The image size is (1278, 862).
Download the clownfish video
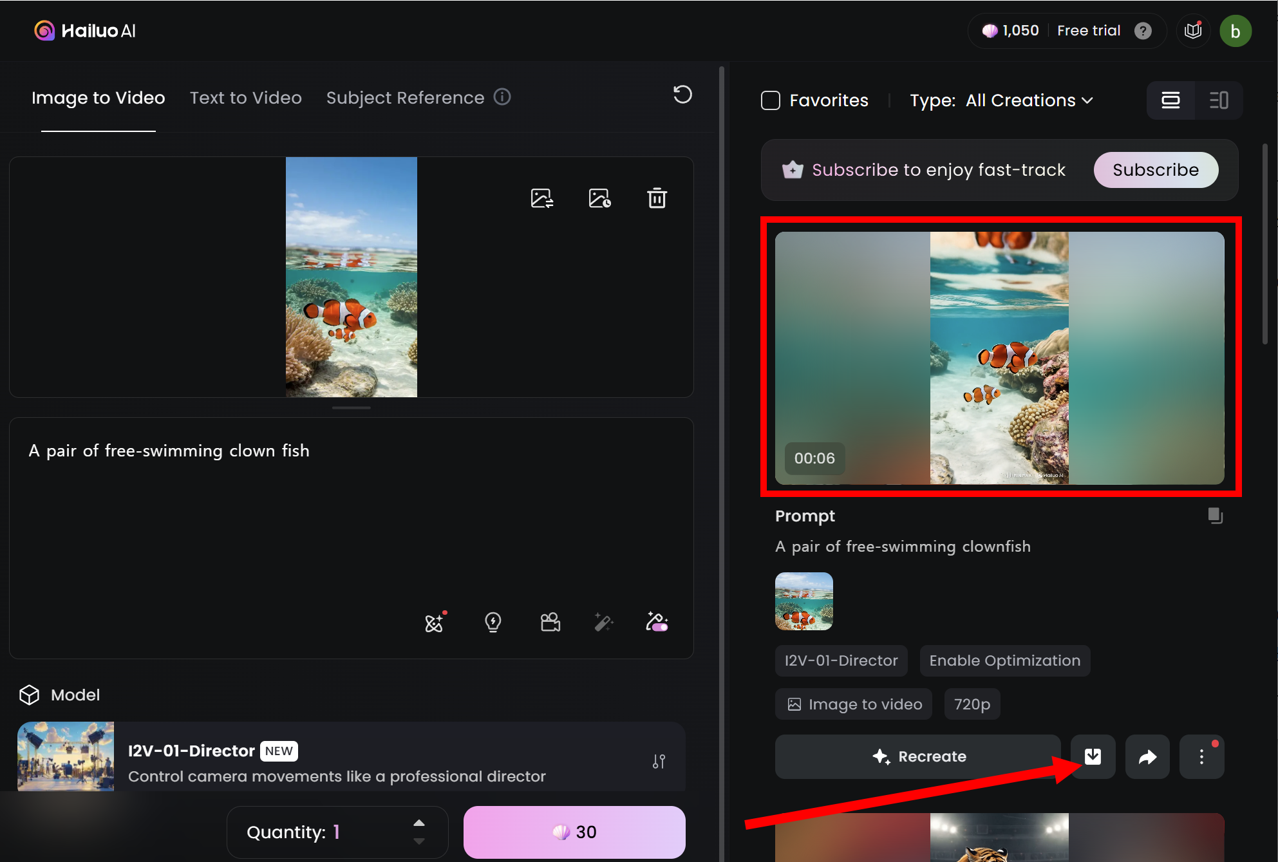pyautogui.click(x=1093, y=756)
